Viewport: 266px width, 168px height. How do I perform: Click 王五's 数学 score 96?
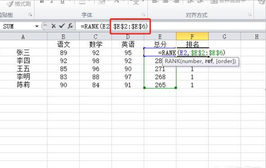tap(96, 69)
